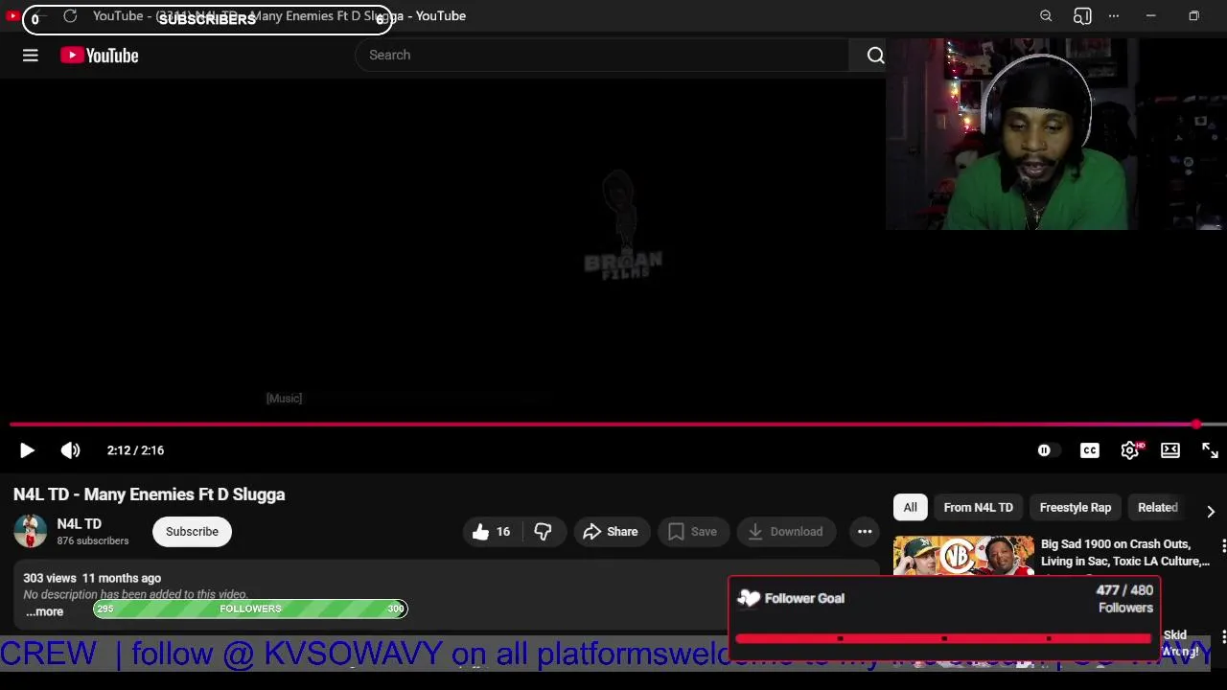Screen dimensions: 1227x690
Task: Open more actions three-dot menu below video
Action: pos(865,532)
